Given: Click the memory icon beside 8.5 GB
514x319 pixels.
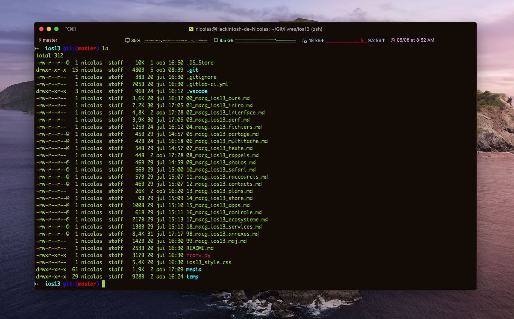Looking at the screenshot, I should (x=216, y=40).
